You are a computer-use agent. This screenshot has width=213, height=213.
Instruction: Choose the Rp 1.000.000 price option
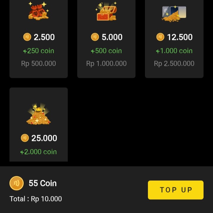[x=106, y=63]
